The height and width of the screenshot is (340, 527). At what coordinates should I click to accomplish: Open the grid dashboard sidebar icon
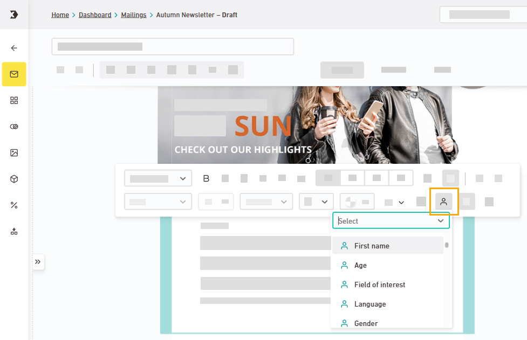tap(14, 100)
